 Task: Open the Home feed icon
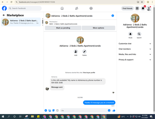pos(62,8)
